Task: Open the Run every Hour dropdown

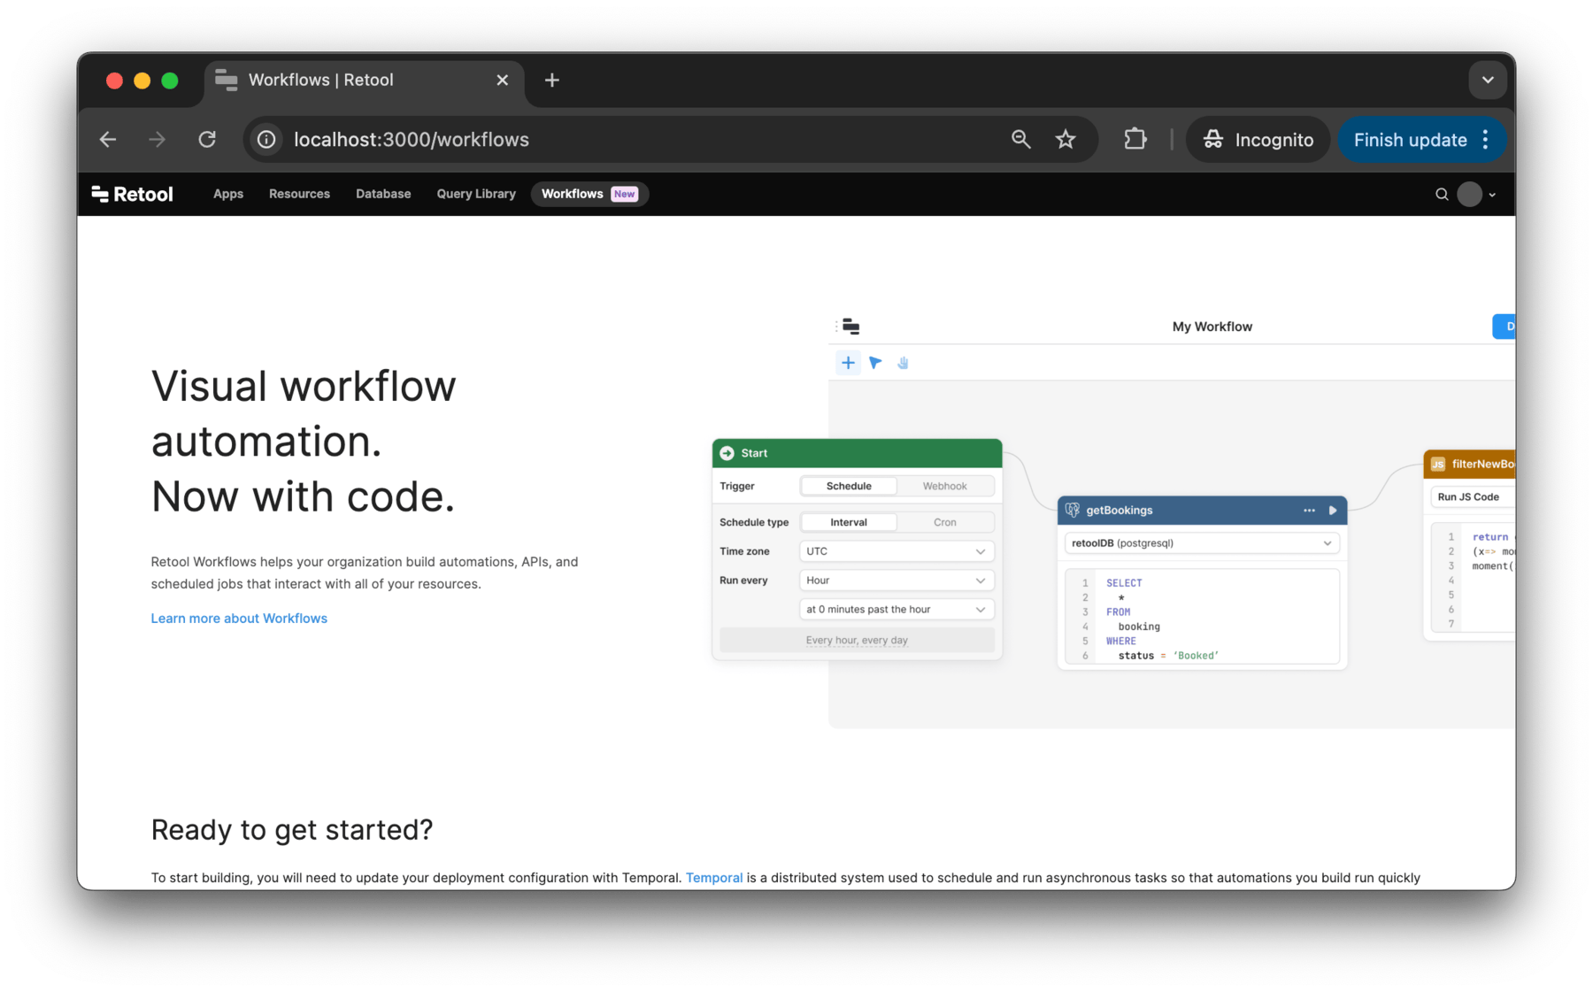Action: (x=897, y=581)
